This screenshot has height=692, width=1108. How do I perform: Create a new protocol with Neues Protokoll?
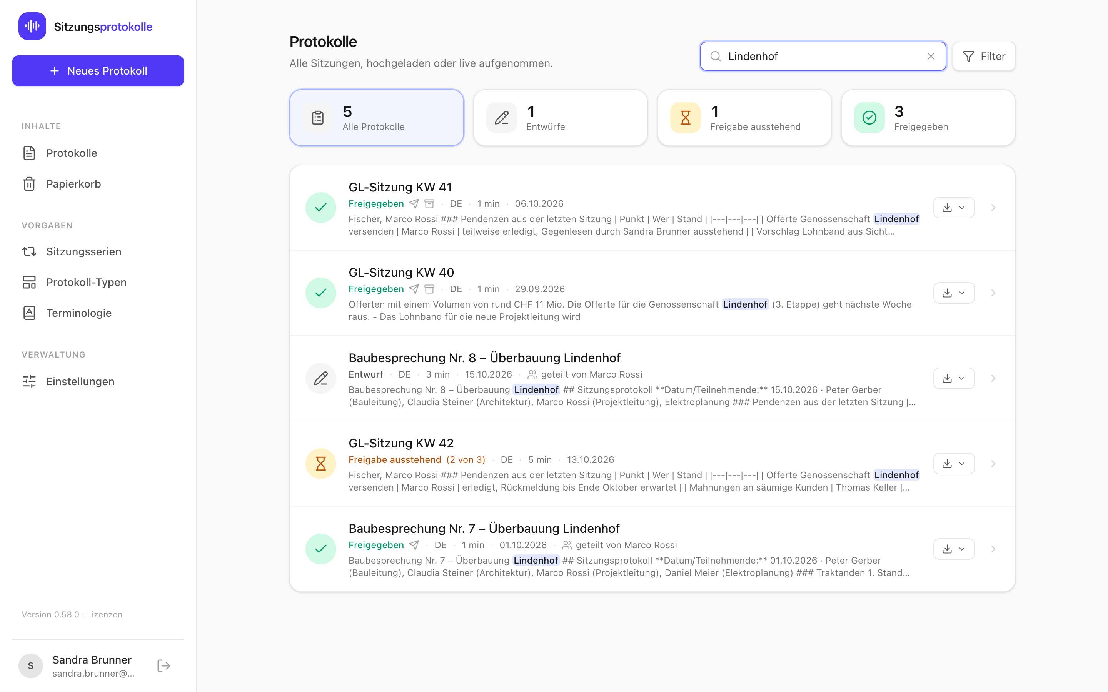point(98,71)
